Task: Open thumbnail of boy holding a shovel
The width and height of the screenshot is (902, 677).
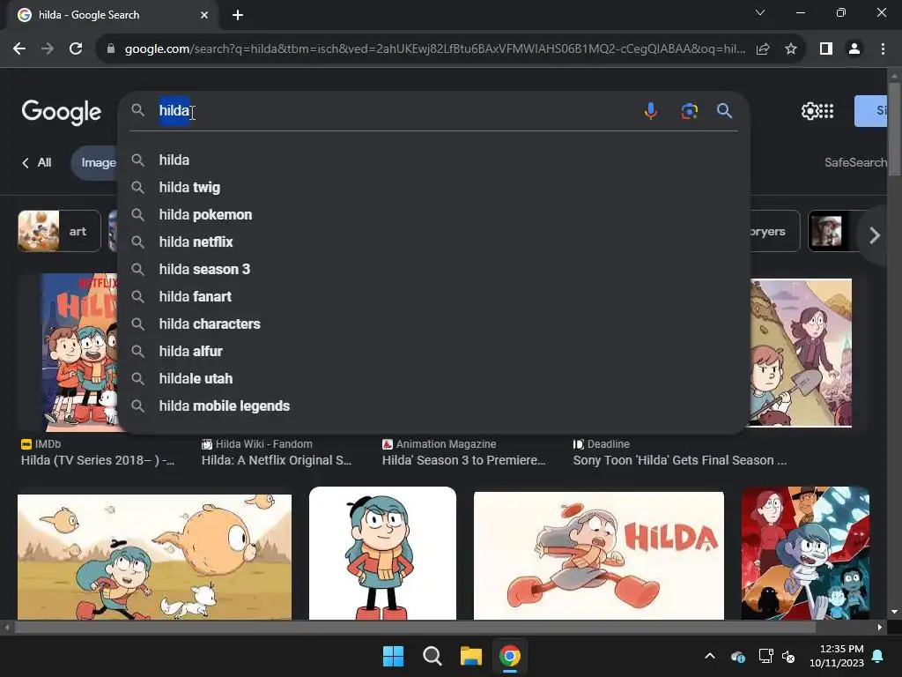Action: [x=801, y=353]
